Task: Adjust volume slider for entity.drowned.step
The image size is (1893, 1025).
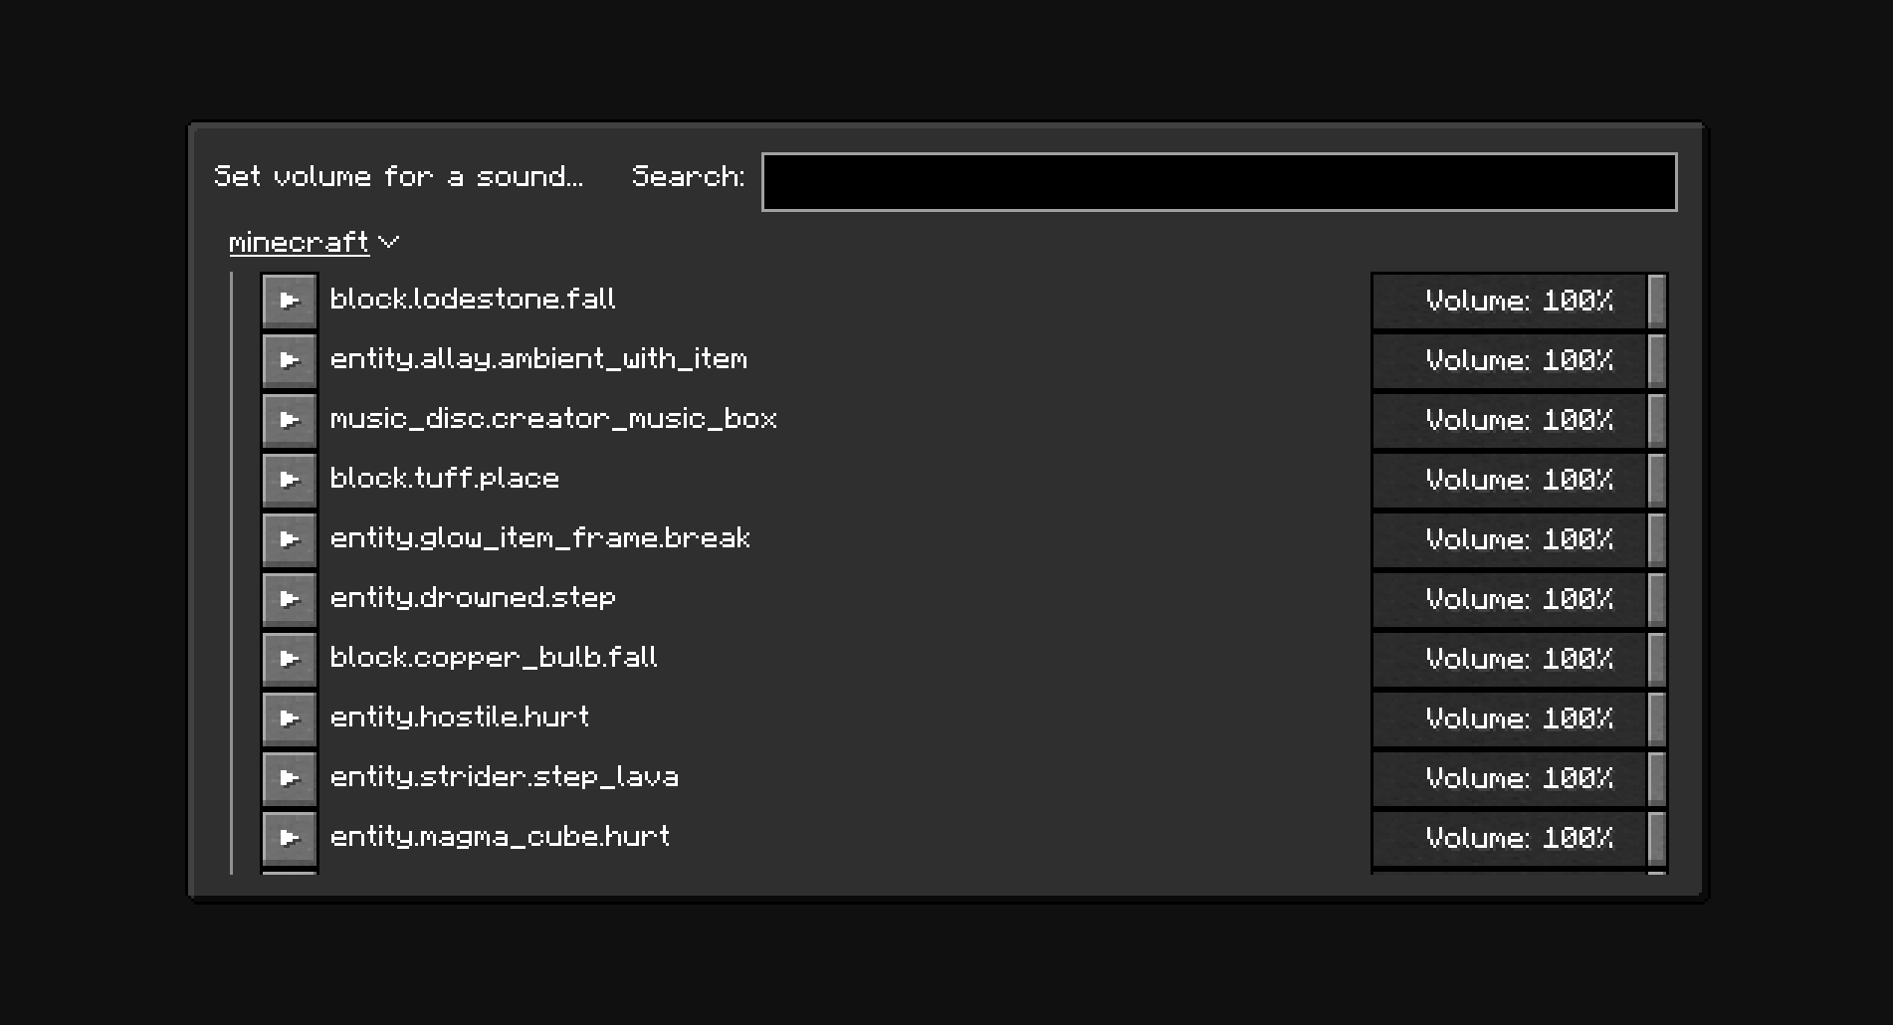Action: (1519, 599)
